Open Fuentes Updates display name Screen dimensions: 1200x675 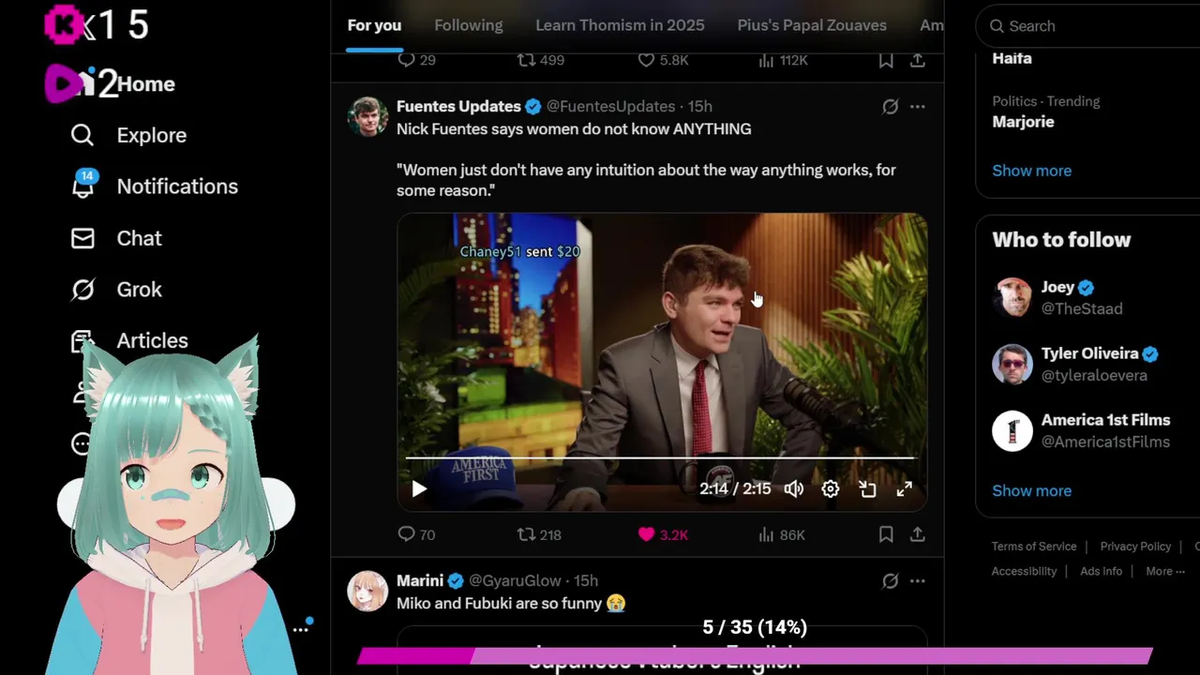tap(458, 106)
